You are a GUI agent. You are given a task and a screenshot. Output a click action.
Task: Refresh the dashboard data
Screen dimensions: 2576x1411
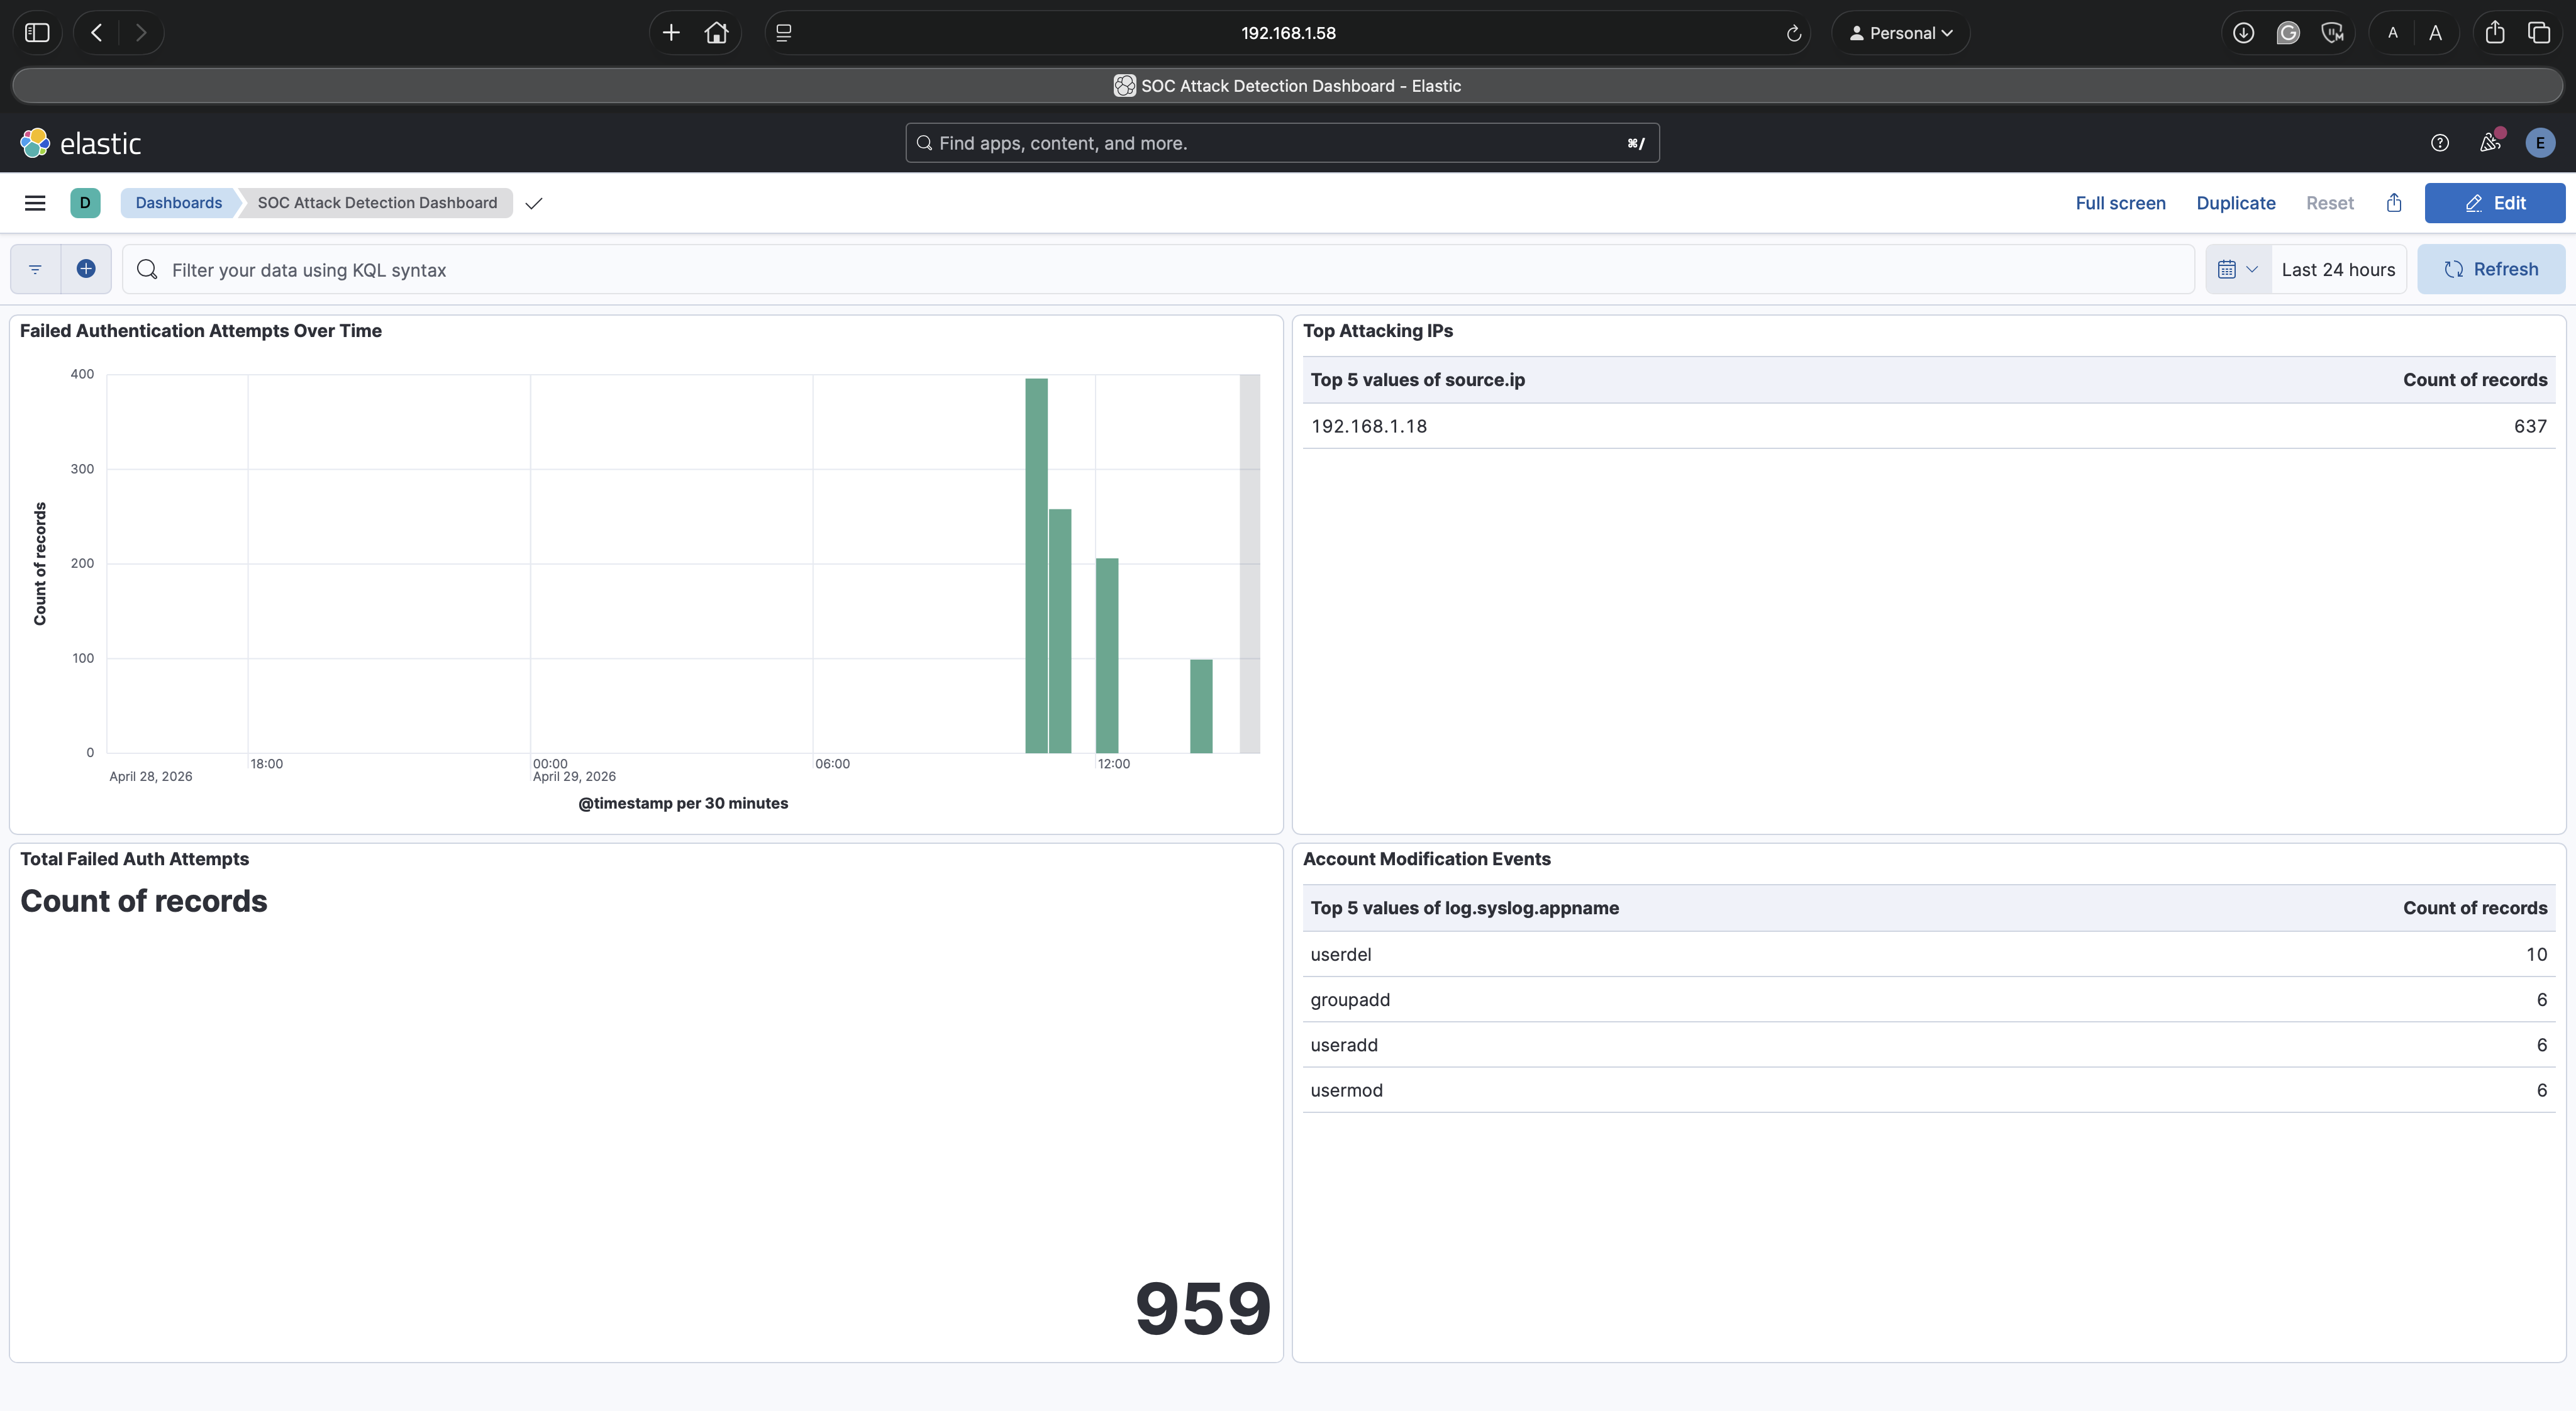coord(2491,269)
